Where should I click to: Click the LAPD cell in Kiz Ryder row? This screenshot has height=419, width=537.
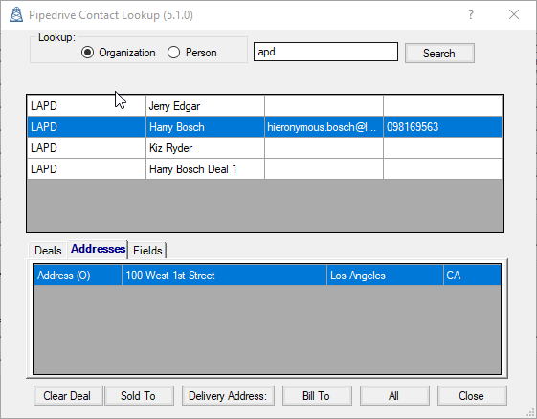click(86, 148)
